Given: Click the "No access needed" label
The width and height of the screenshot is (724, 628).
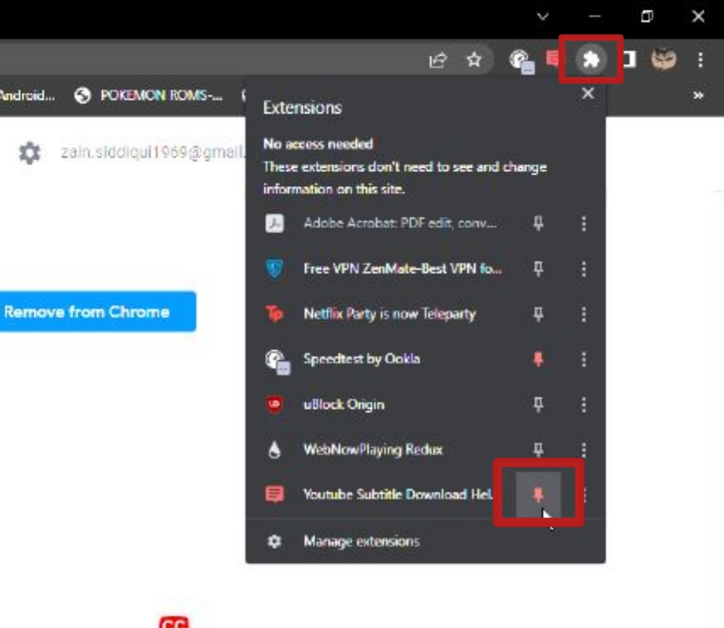Looking at the screenshot, I should [318, 144].
